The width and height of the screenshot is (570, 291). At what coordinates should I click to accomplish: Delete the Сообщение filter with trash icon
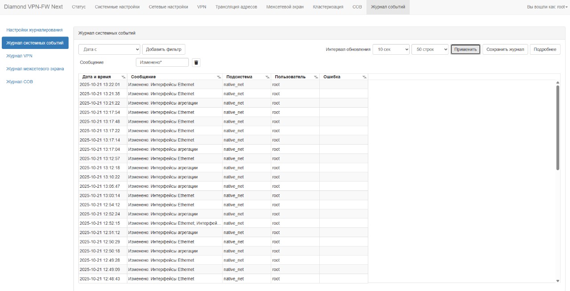[x=196, y=63]
